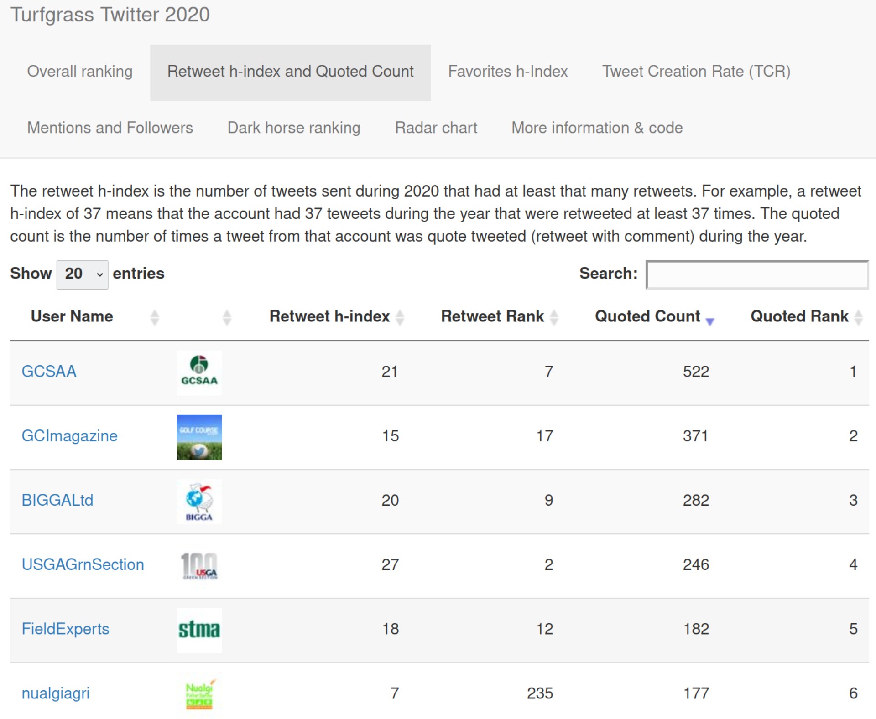Click the BIGGA globe logo
Image resolution: width=876 pixels, height=719 pixels.
tap(199, 502)
